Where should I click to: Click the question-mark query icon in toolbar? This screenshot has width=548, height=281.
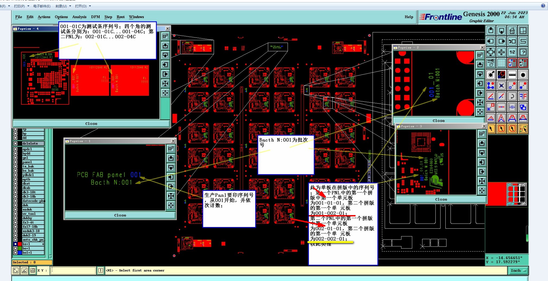[523, 52]
